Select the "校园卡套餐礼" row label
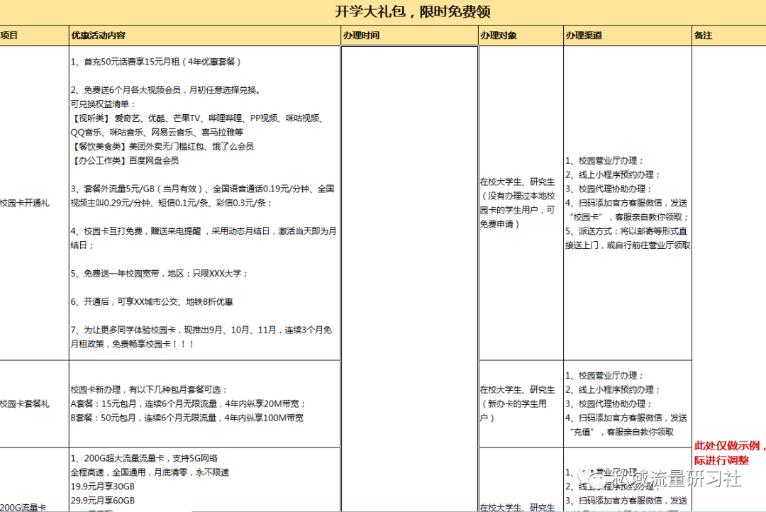 point(24,404)
